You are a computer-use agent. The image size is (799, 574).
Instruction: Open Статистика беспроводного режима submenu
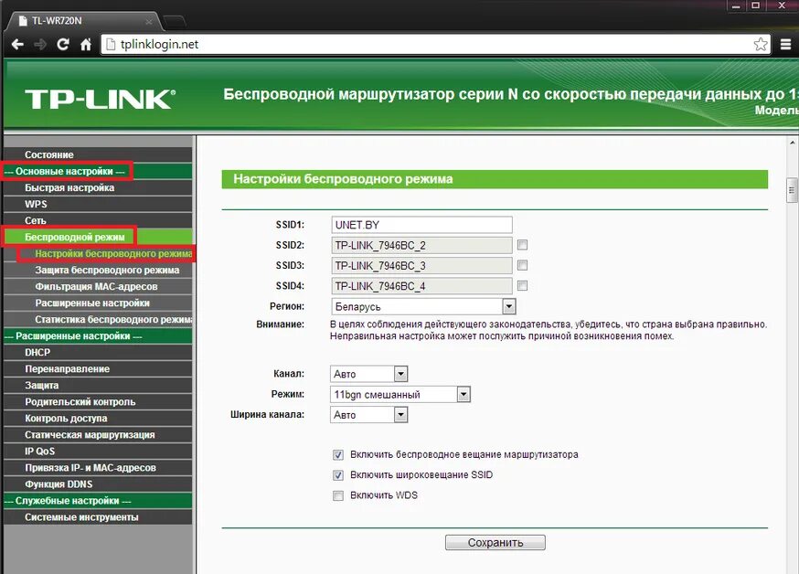(98, 319)
